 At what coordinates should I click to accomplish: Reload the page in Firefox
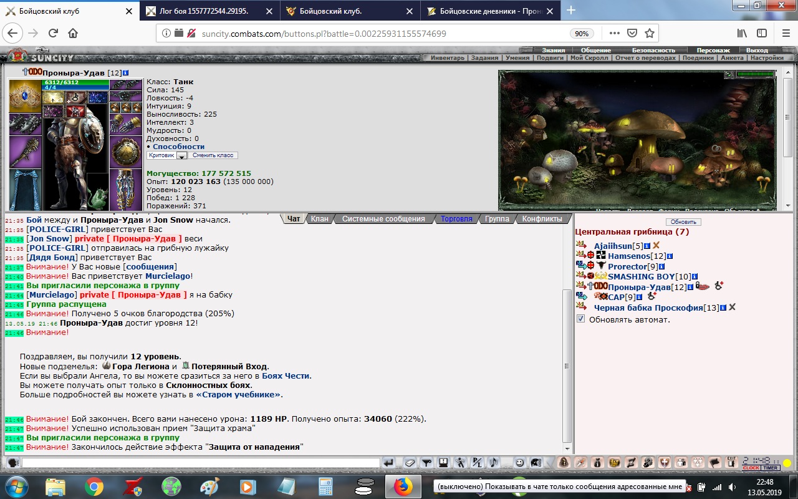point(53,34)
